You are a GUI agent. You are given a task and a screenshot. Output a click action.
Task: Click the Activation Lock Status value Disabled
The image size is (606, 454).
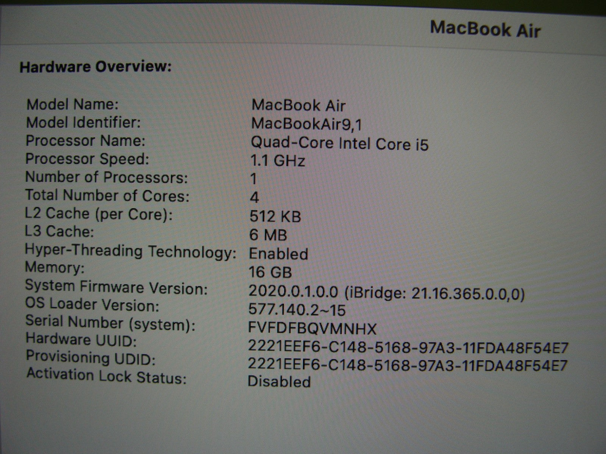(279, 381)
